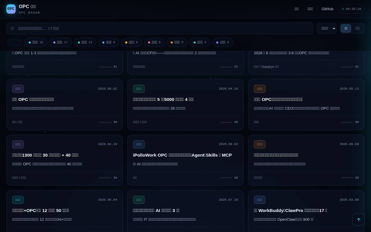371x232 pixels.
Task: Toggle the purple-dot filter chip with count 17
Action: (61, 42)
